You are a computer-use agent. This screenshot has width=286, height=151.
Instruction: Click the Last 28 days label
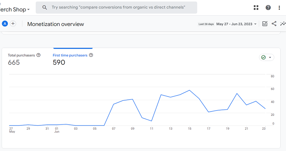click(x=206, y=24)
